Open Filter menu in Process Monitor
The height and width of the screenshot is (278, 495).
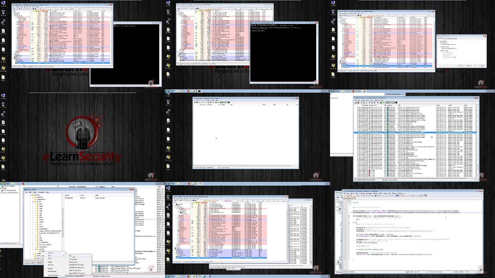click(x=367, y=100)
